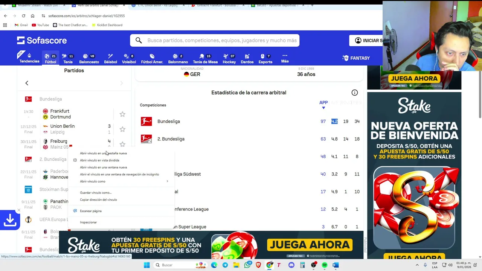
Task: Open the Chrome apps grid shortcut
Action: (5, 25)
